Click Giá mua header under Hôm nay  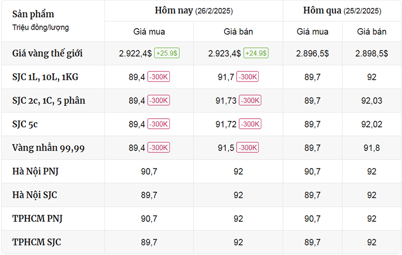click(x=149, y=32)
